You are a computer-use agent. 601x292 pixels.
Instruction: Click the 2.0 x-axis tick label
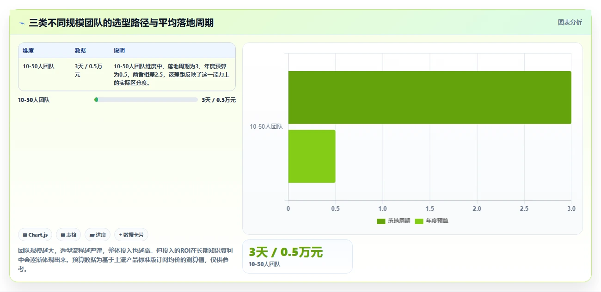tap(477, 209)
